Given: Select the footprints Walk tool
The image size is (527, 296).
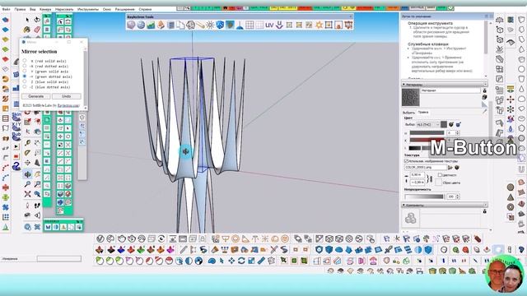Looking at the screenshot, I should (37, 205).
